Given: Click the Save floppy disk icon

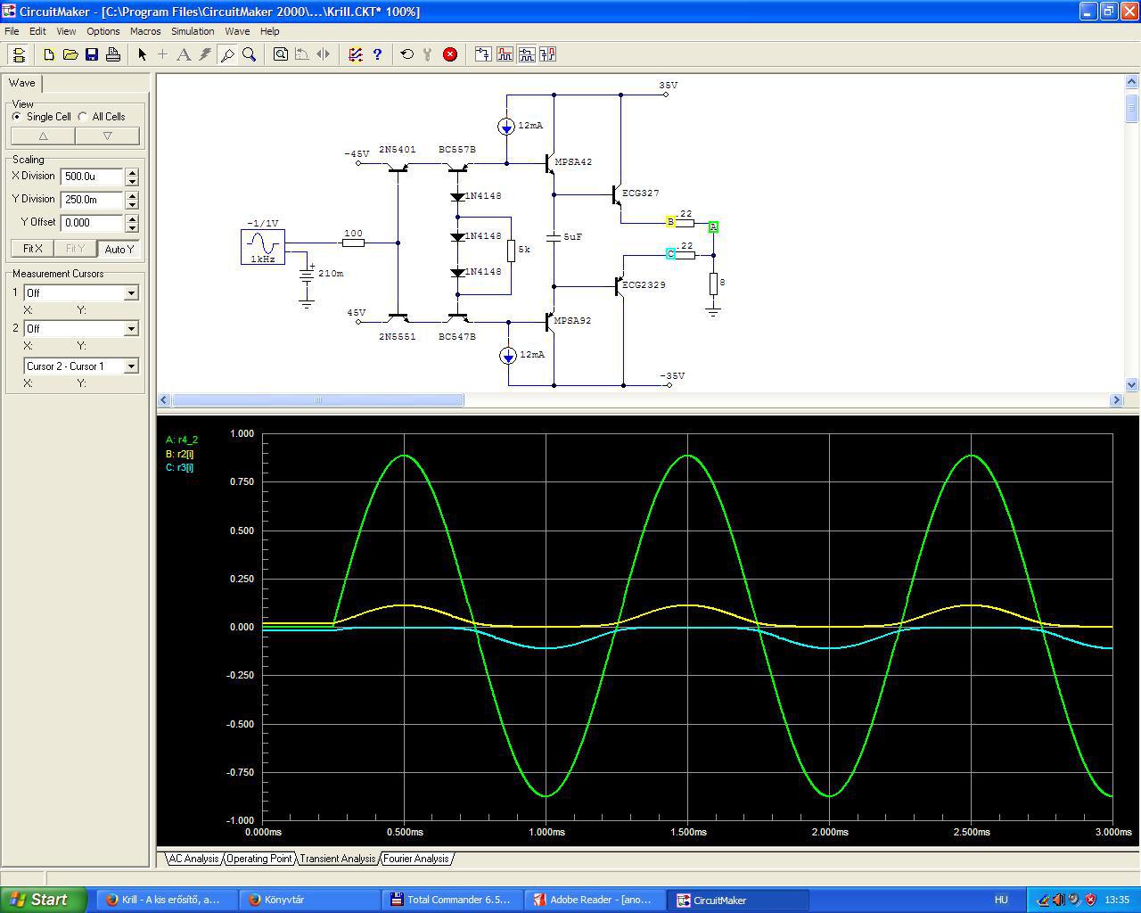Looking at the screenshot, I should point(92,54).
